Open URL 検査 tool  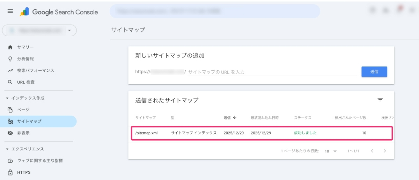coord(26,82)
